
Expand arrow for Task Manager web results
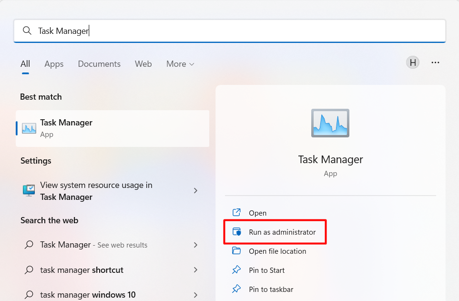tap(195, 245)
